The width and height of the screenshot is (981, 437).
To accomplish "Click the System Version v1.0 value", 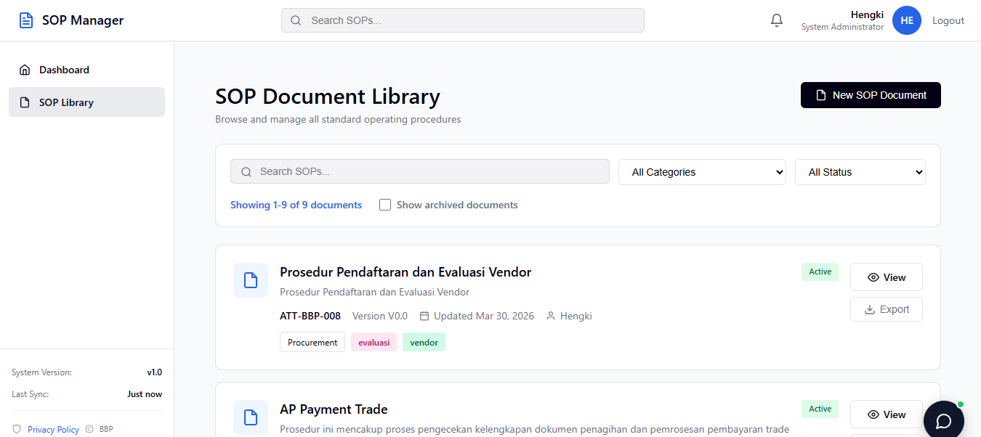I will (154, 372).
